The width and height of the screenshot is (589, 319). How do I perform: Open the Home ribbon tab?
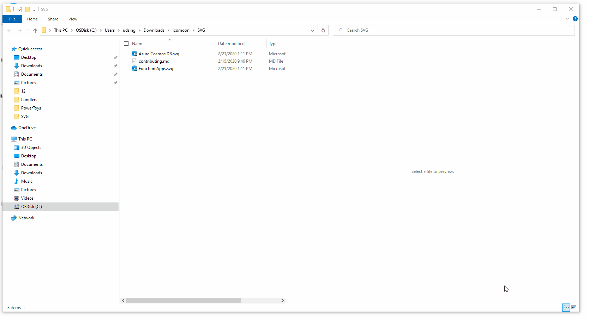coord(32,19)
